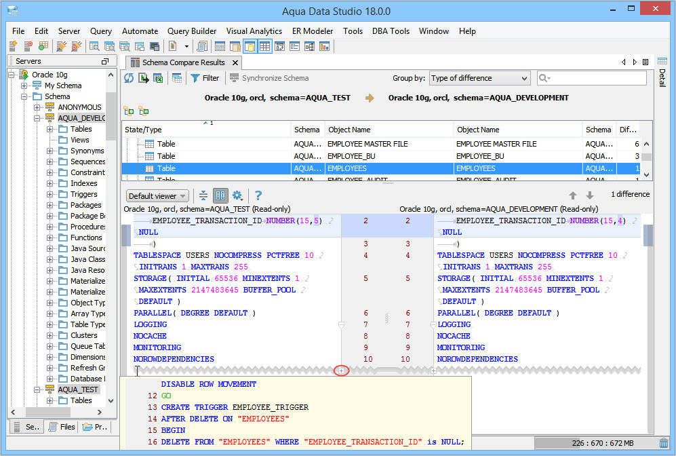This screenshot has width=676, height=456.
Task: Go to the next difference arrow
Action: coord(590,195)
